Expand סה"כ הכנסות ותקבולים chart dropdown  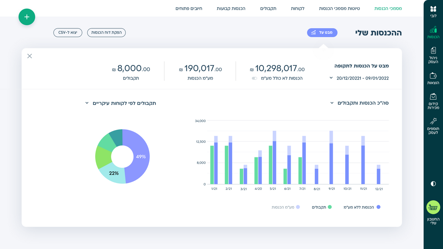(332, 103)
